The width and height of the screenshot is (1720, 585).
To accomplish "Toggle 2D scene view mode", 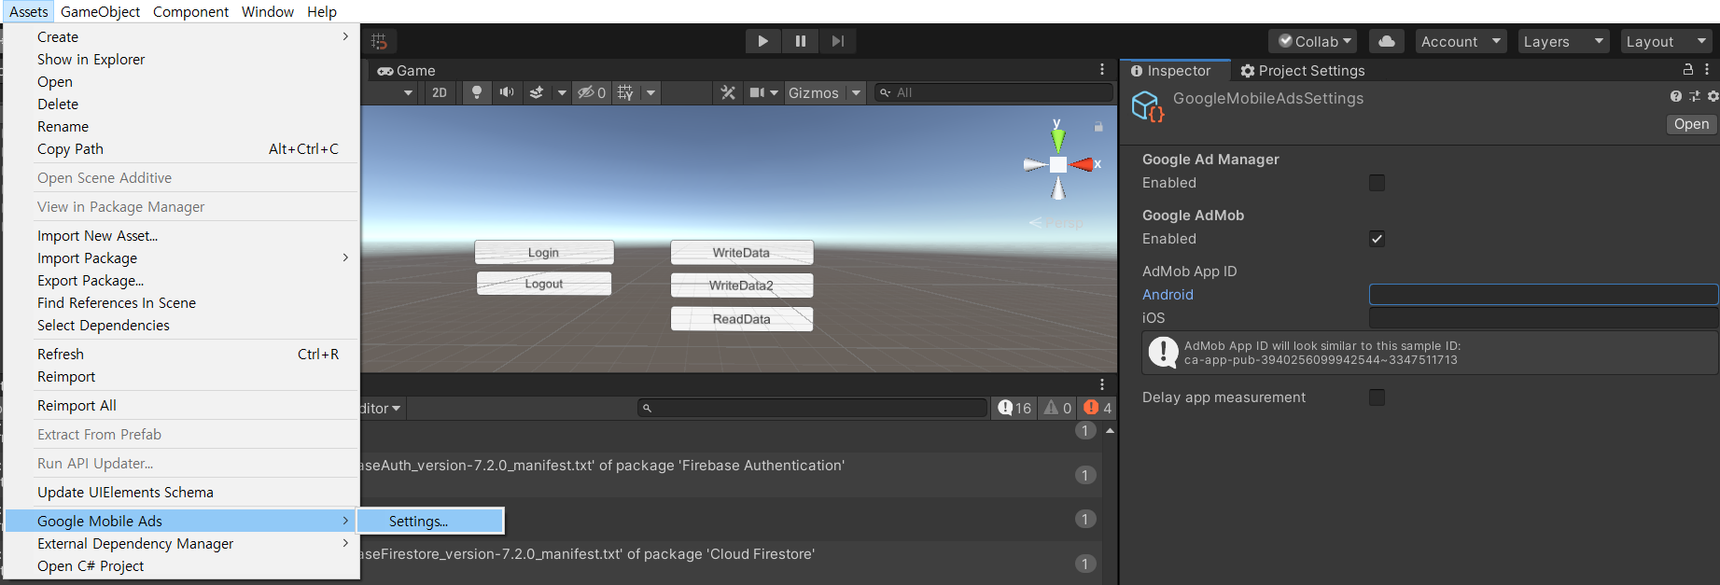I will pyautogui.click(x=440, y=92).
